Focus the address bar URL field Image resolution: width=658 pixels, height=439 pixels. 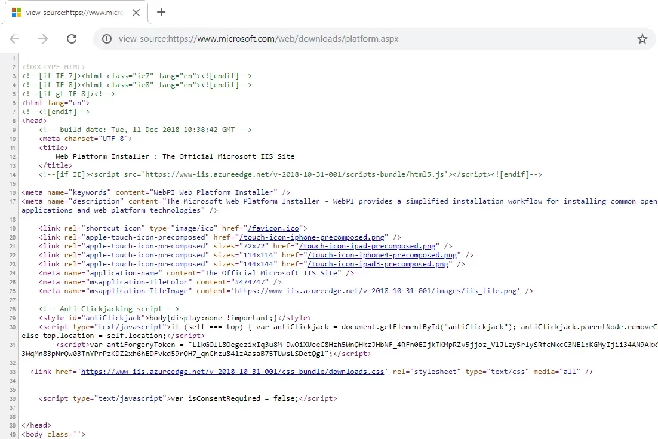click(x=358, y=39)
